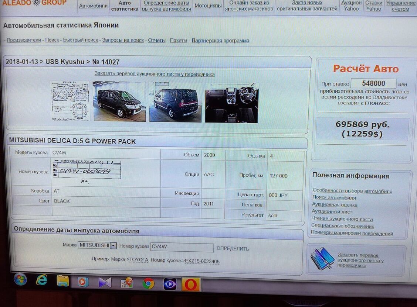Click the auction sheet translation link above the photos
The image size is (417, 307).
155,74
